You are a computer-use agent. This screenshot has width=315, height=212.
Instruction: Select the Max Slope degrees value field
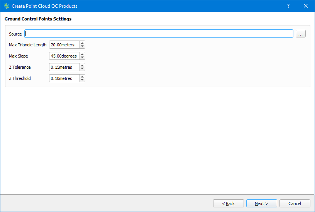[x=64, y=56]
